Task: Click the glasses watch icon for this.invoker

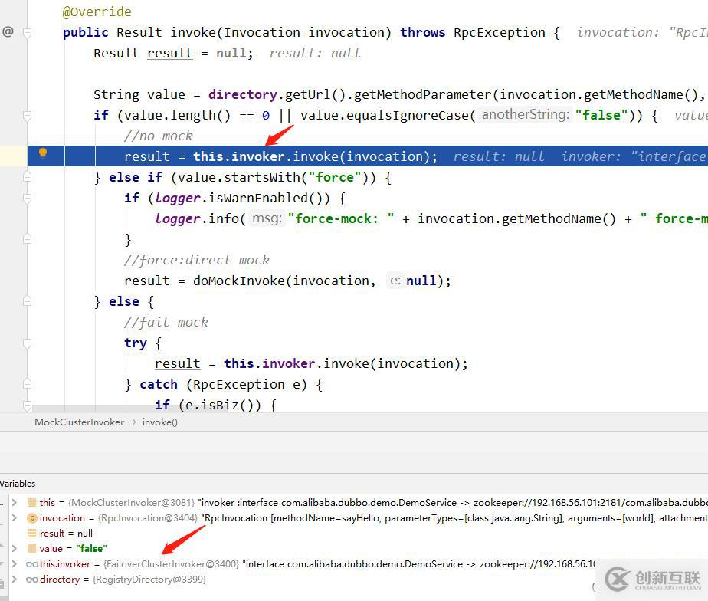Action: click(x=32, y=564)
